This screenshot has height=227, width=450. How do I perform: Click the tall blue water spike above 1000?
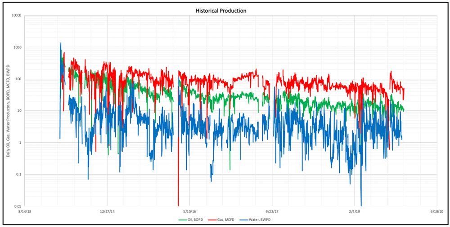61,45
